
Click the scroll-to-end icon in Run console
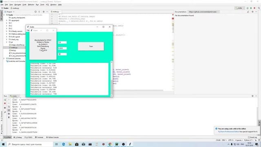[x=9, y=110]
